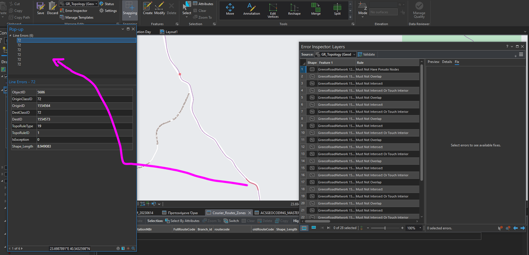The image size is (529, 255).
Task: Go to next error with right arrow
Action: tap(522, 228)
